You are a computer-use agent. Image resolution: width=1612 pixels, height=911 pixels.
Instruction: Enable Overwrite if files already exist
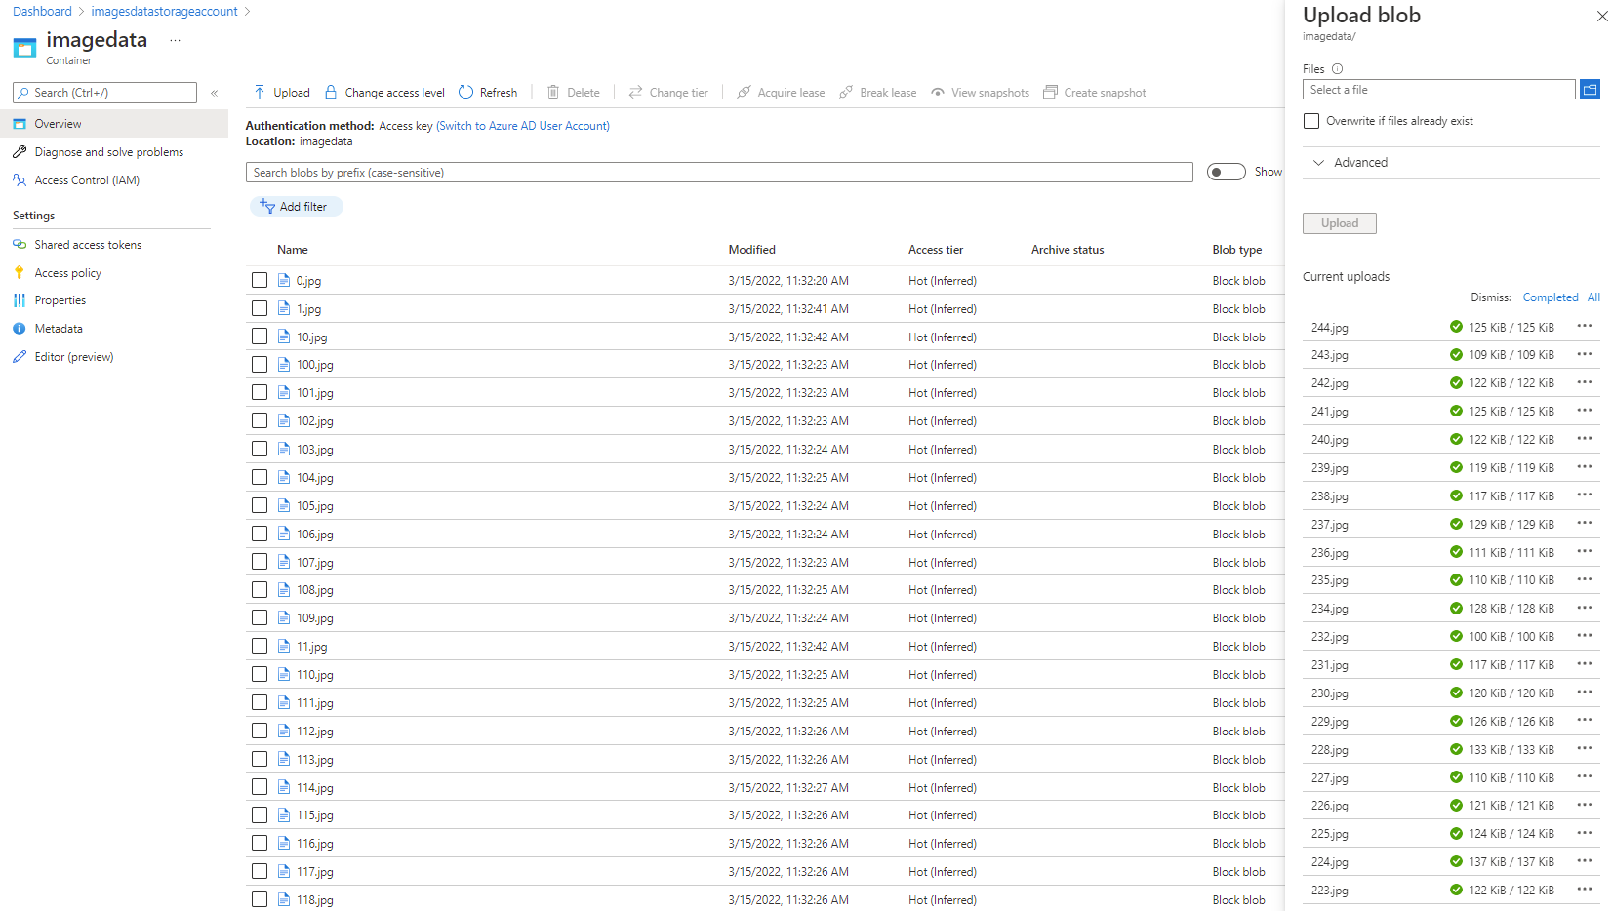pos(1311,120)
